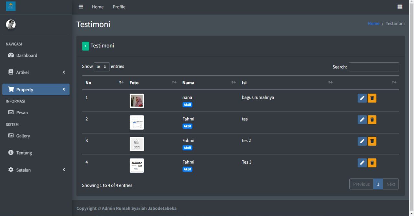This screenshot has width=414, height=216.
Task: Click the Next pagination button
Action: click(390, 184)
